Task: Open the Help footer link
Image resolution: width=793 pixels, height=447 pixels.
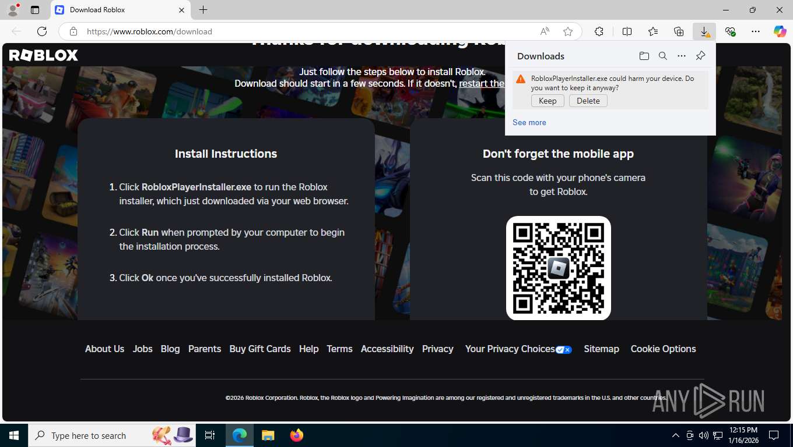Action: [x=308, y=349]
